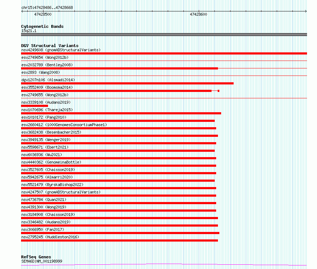
Task: Open variant nsv4249608 (gnomADStructuralVariants)
Action: pyautogui.click(x=61, y=50)
